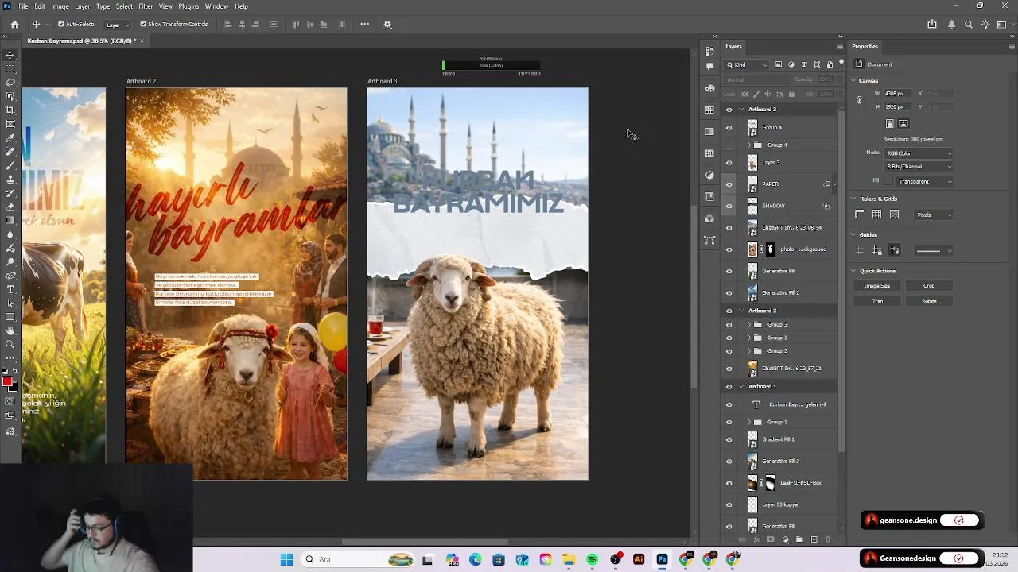Collapse the Artboard 2 group
The width and height of the screenshot is (1018, 572).
tap(741, 311)
